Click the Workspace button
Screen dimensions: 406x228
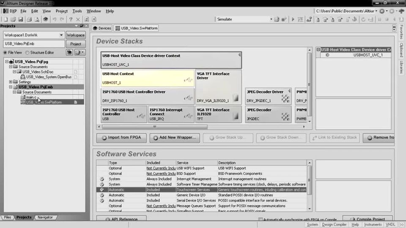click(x=76, y=35)
